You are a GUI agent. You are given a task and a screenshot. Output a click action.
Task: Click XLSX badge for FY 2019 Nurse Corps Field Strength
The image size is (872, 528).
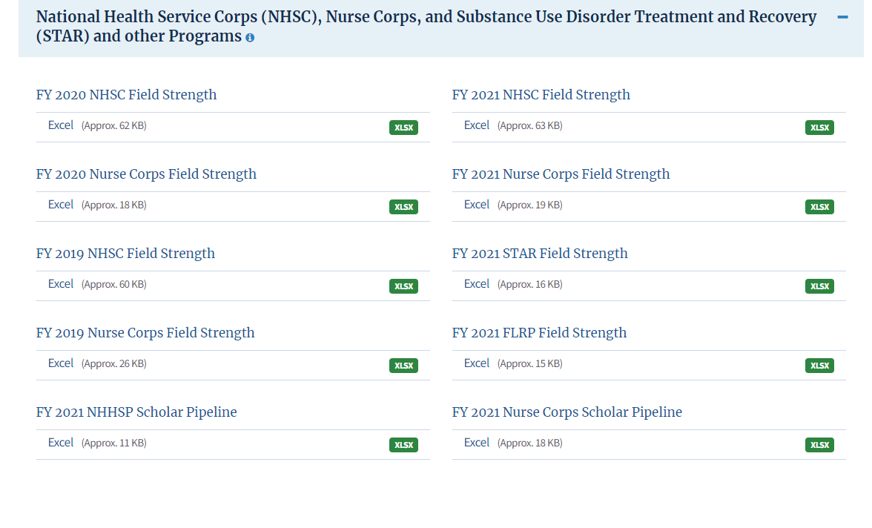coord(403,366)
